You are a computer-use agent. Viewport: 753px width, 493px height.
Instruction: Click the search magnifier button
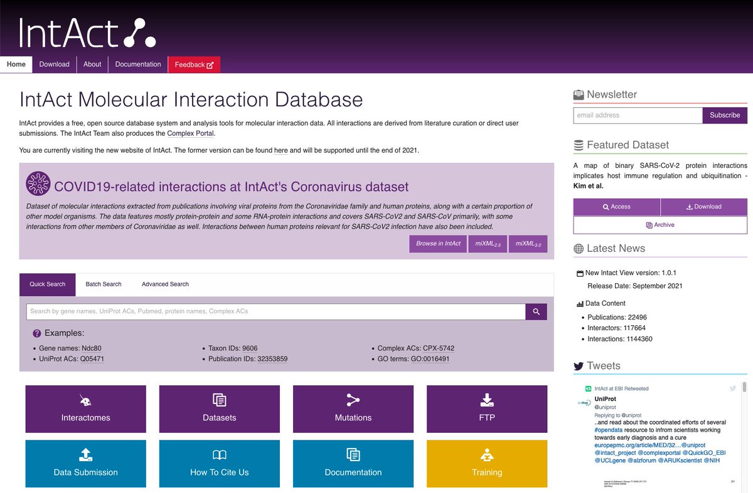click(x=535, y=311)
